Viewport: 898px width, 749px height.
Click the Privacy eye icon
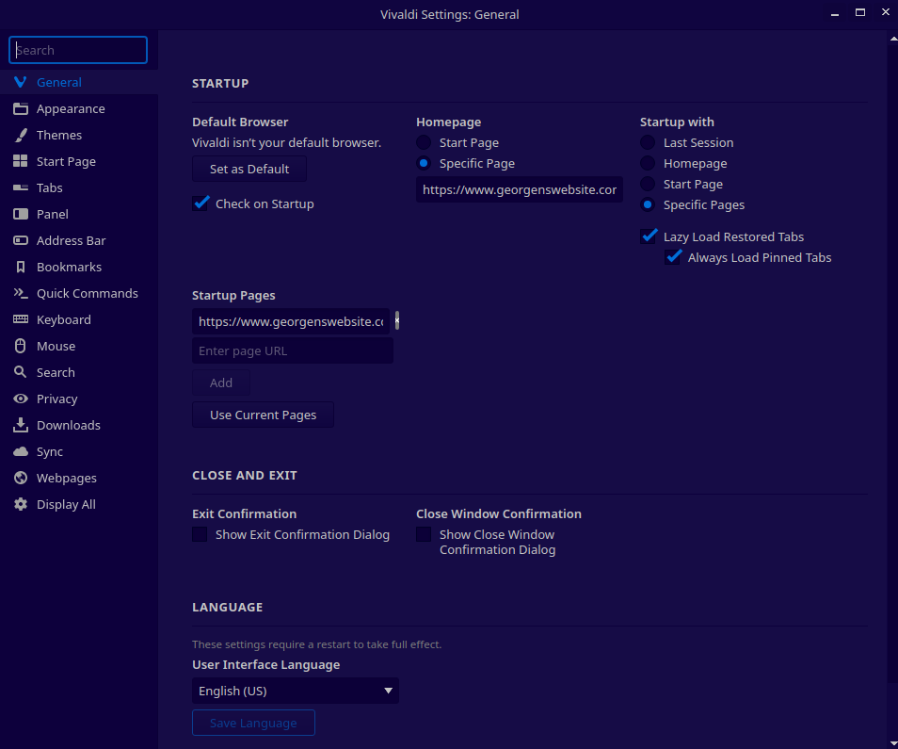[x=20, y=399]
